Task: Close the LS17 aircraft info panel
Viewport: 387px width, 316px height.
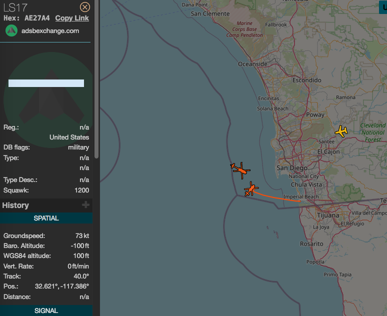Action: pyautogui.click(x=85, y=7)
